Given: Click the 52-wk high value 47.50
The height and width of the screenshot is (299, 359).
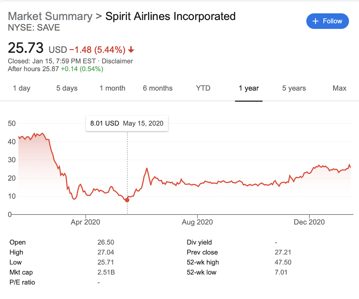Looking at the screenshot, I should [x=283, y=262].
